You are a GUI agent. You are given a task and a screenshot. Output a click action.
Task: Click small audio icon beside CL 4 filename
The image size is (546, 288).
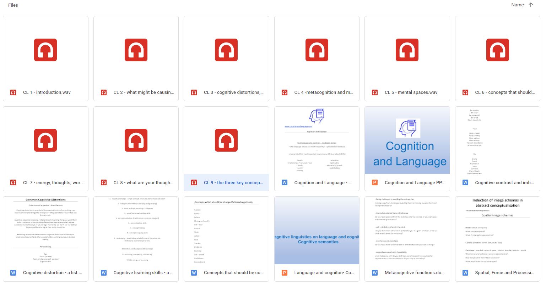tap(285, 92)
